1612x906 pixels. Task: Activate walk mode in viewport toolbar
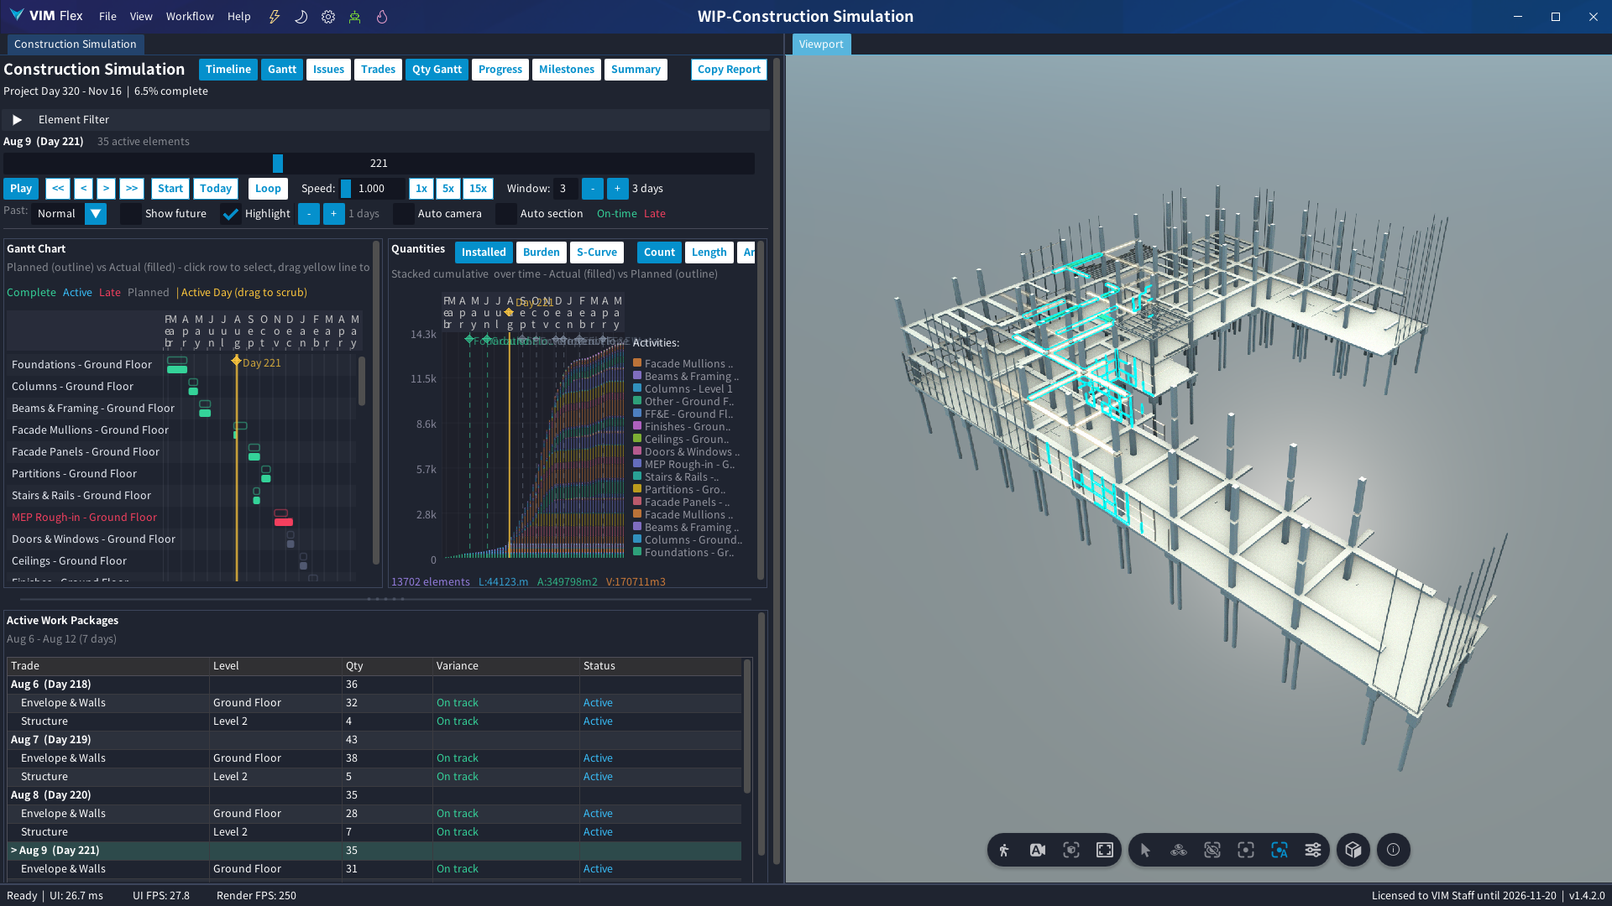click(x=1004, y=850)
